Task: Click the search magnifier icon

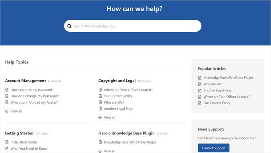Action: [x=69, y=26]
